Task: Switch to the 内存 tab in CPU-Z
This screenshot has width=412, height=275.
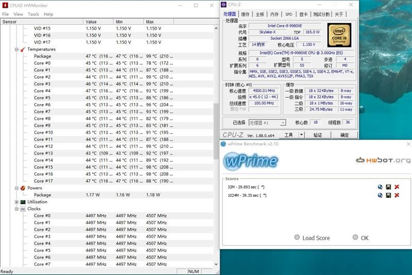Action: pyautogui.click(x=274, y=14)
